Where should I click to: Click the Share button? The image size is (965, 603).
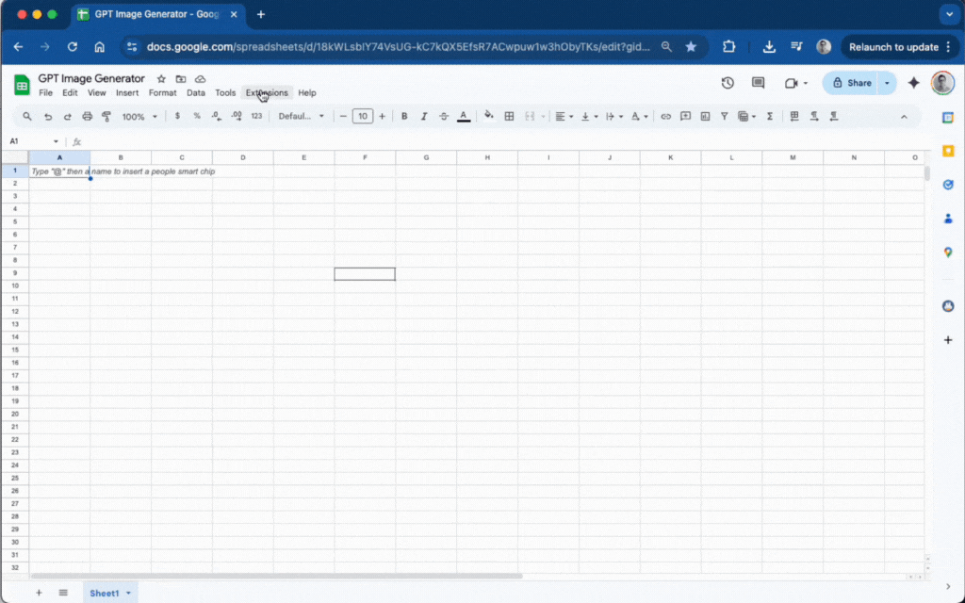(851, 83)
